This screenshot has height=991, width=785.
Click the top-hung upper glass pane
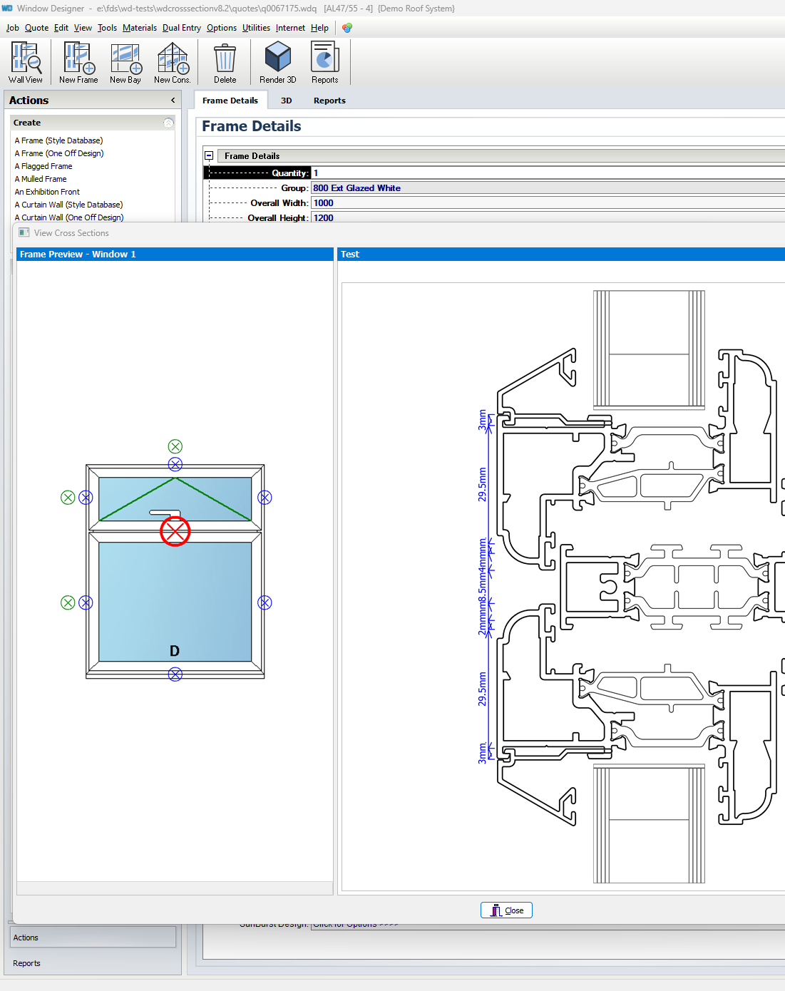[x=175, y=499]
